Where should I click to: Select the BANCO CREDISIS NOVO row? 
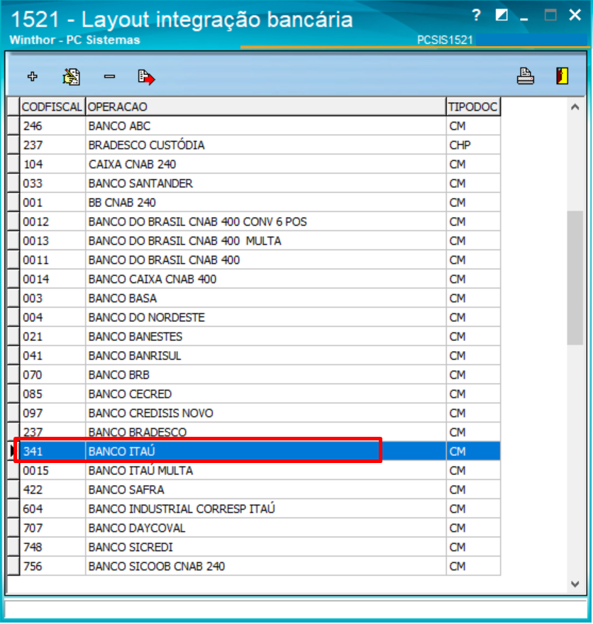tap(253, 413)
